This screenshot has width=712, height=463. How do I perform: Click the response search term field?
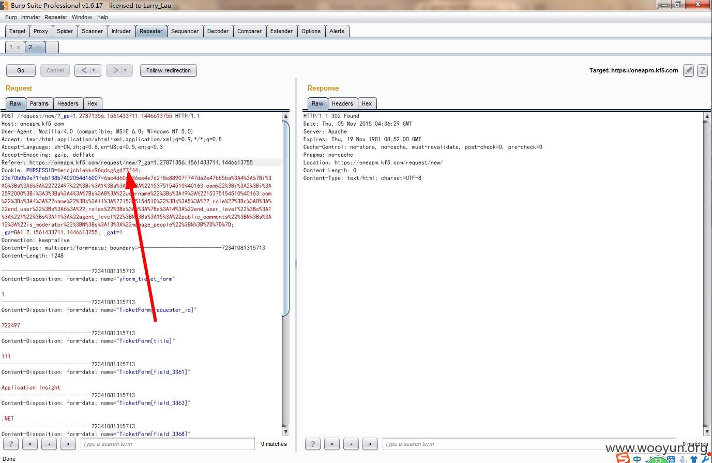click(529, 444)
